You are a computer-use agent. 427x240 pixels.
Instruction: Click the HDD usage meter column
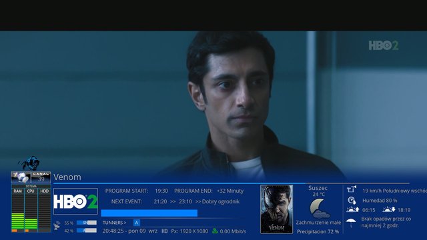pyautogui.click(x=44, y=210)
